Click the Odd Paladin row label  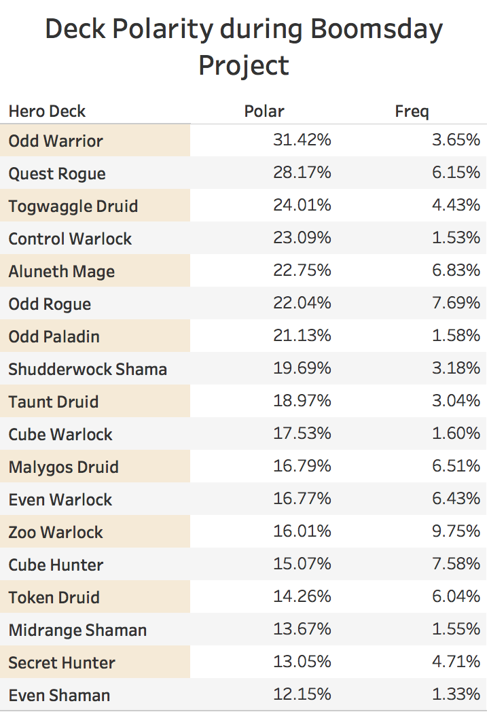point(54,337)
